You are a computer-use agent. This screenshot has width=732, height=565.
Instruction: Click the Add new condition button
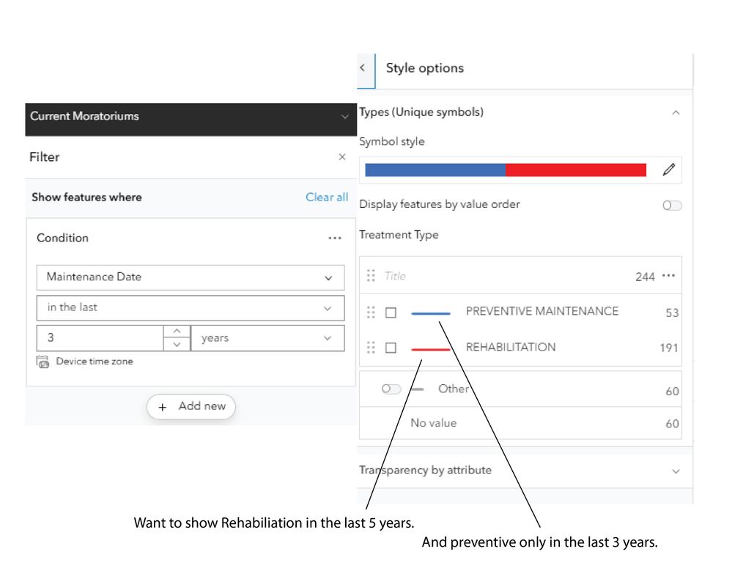coord(191,406)
